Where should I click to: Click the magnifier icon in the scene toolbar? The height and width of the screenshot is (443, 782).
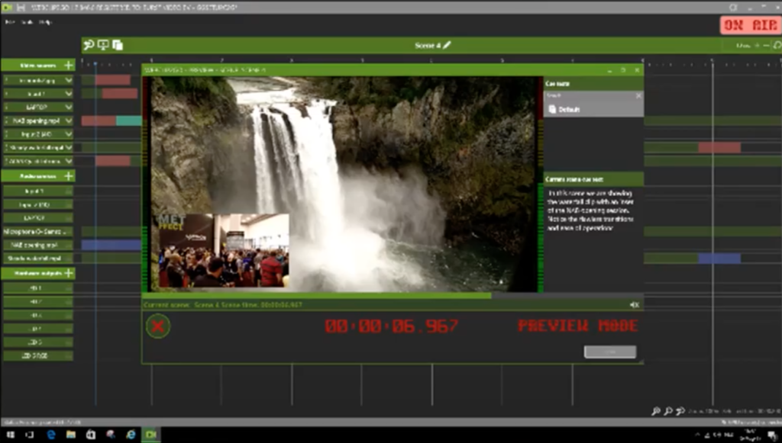89,45
